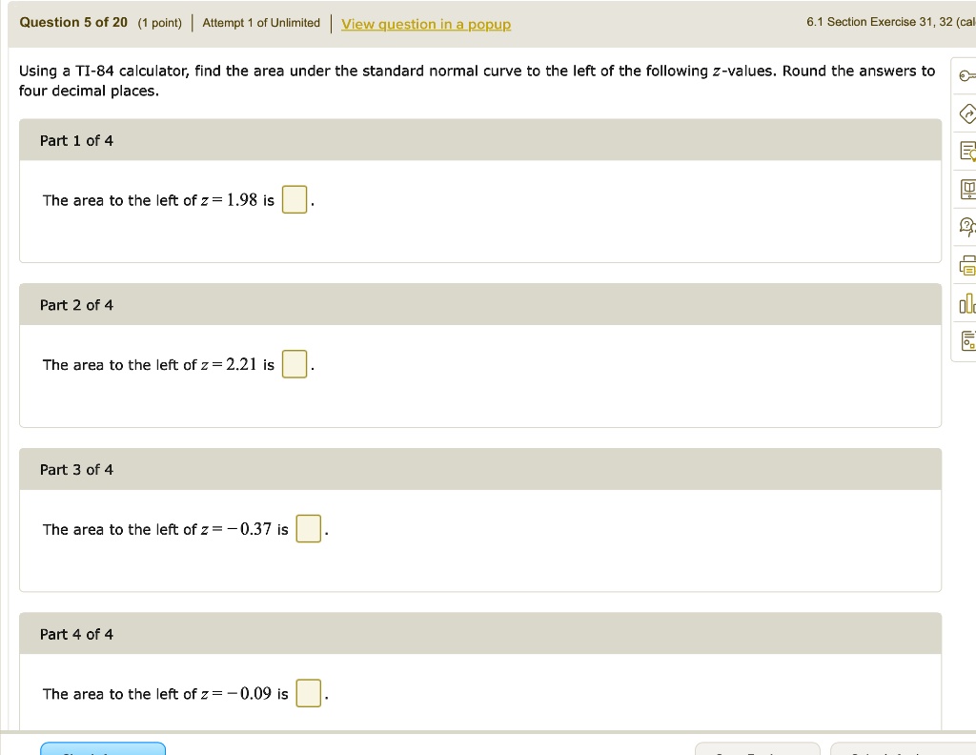Click the blue Check Answer button
The height and width of the screenshot is (755, 976).
(103, 751)
